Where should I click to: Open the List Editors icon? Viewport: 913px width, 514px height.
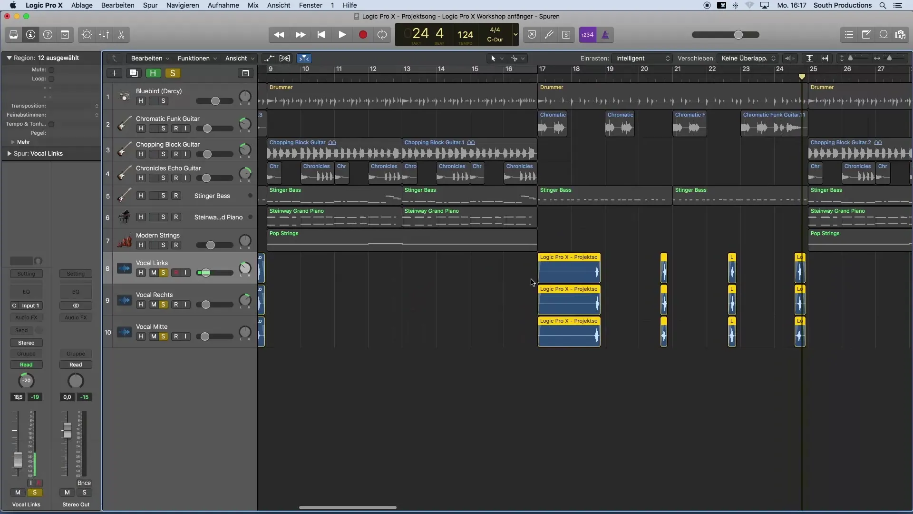pyautogui.click(x=849, y=35)
